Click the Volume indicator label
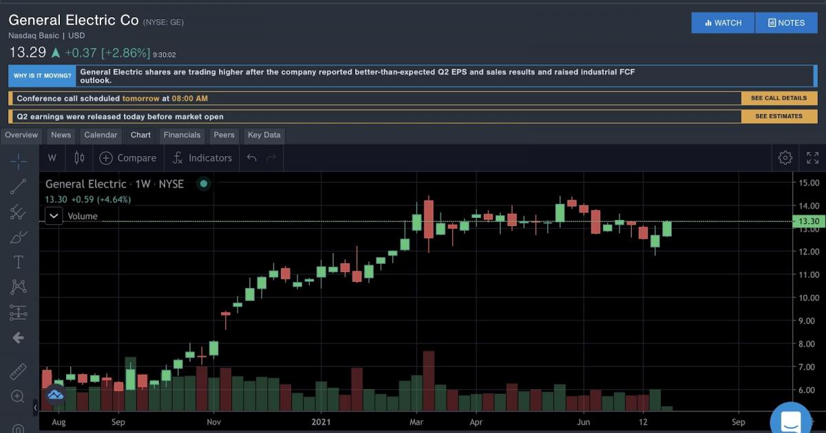 click(83, 216)
